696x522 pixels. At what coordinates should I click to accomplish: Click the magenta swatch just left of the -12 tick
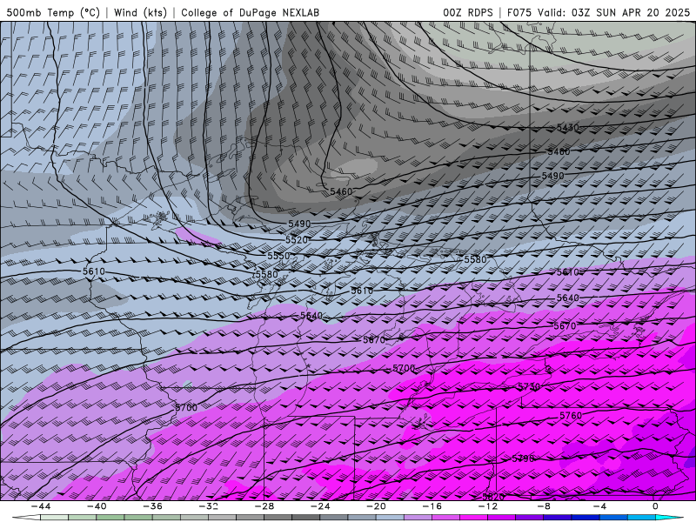474,518
